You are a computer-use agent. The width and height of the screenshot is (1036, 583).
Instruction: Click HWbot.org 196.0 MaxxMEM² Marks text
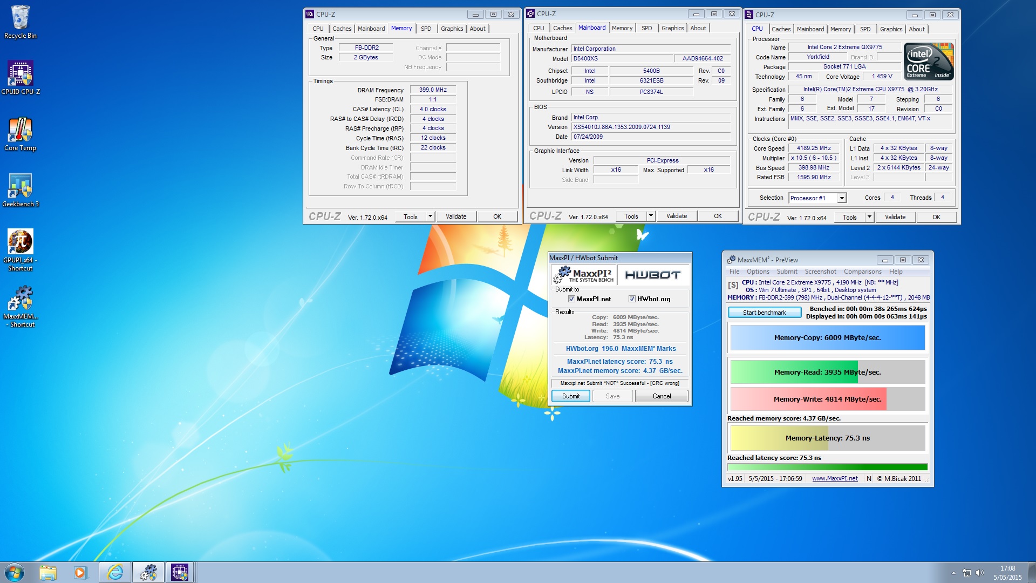[621, 349]
